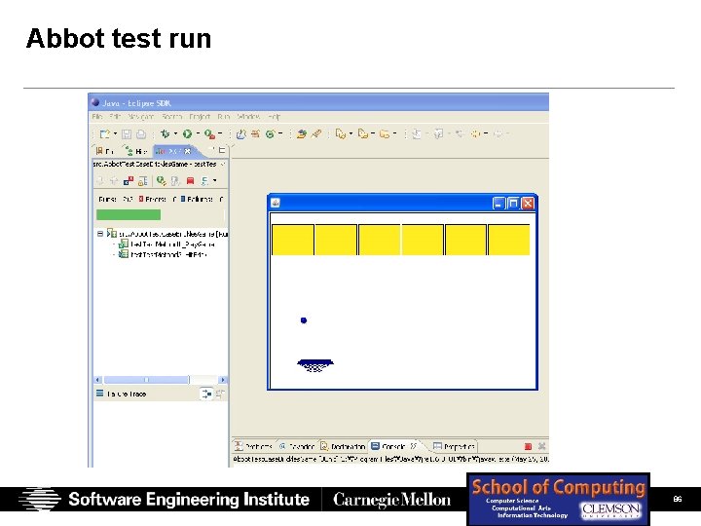Viewport: 701px width, 526px height.
Task: Switch to the Problems tab
Action: pyautogui.click(x=253, y=446)
